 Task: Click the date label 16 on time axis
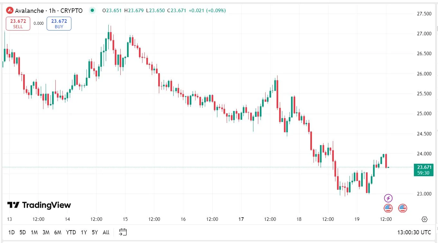183,219
